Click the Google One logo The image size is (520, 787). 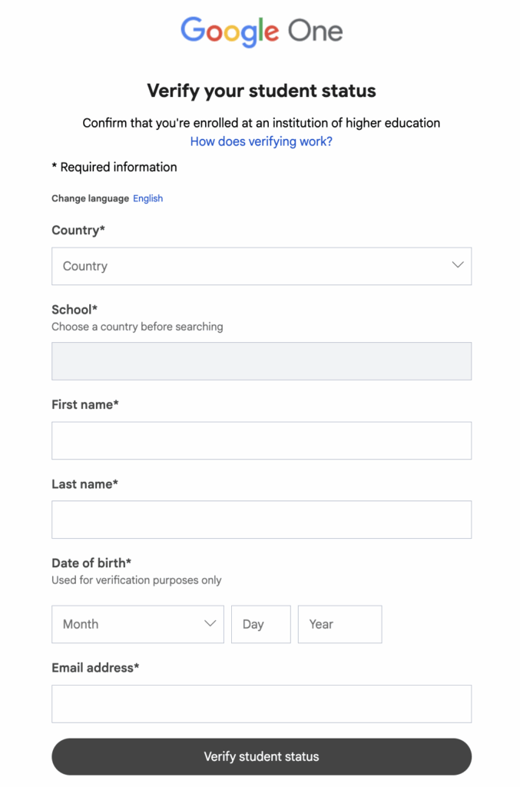(261, 31)
